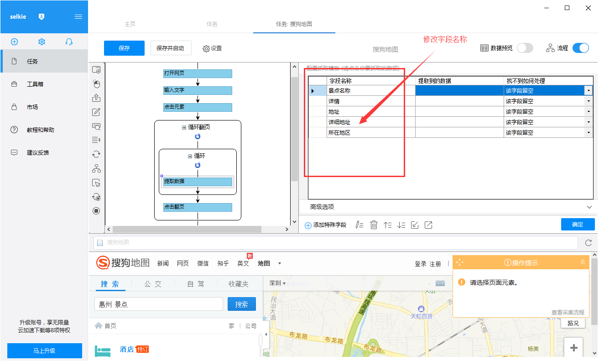Image resolution: width=599 pixels, height=361 pixels.
Task: Open 市场 in the sidebar
Action: pos(44,107)
